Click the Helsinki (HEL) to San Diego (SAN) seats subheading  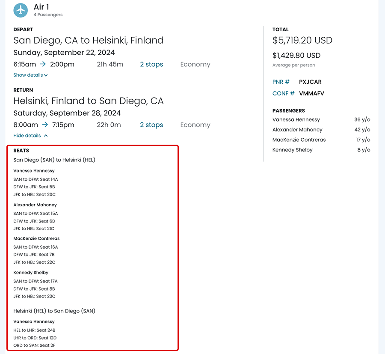pyautogui.click(x=54, y=311)
